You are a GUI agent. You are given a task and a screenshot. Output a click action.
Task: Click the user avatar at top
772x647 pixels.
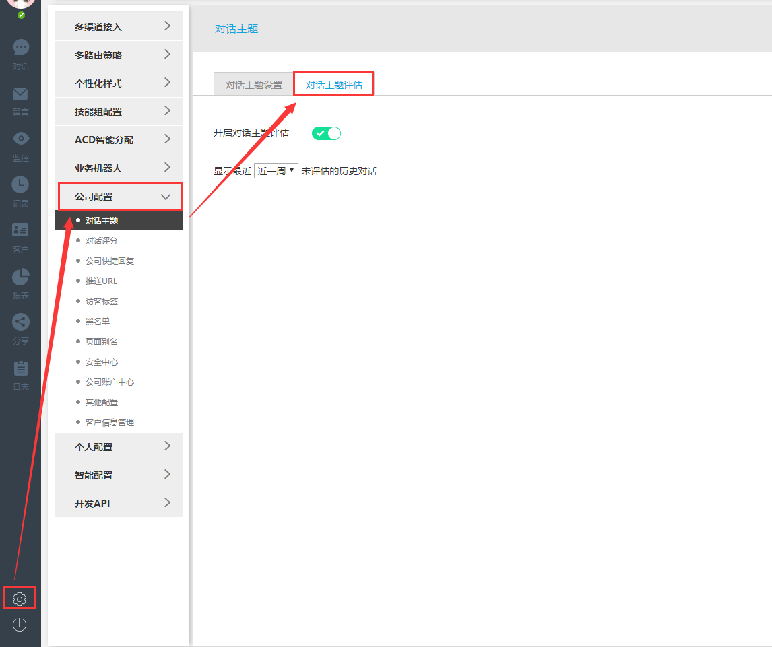[x=21, y=4]
